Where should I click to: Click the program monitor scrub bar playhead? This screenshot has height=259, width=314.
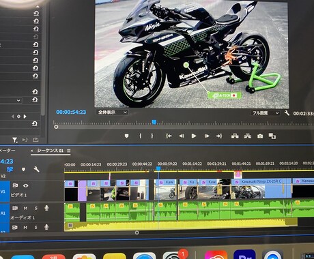click(x=154, y=122)
